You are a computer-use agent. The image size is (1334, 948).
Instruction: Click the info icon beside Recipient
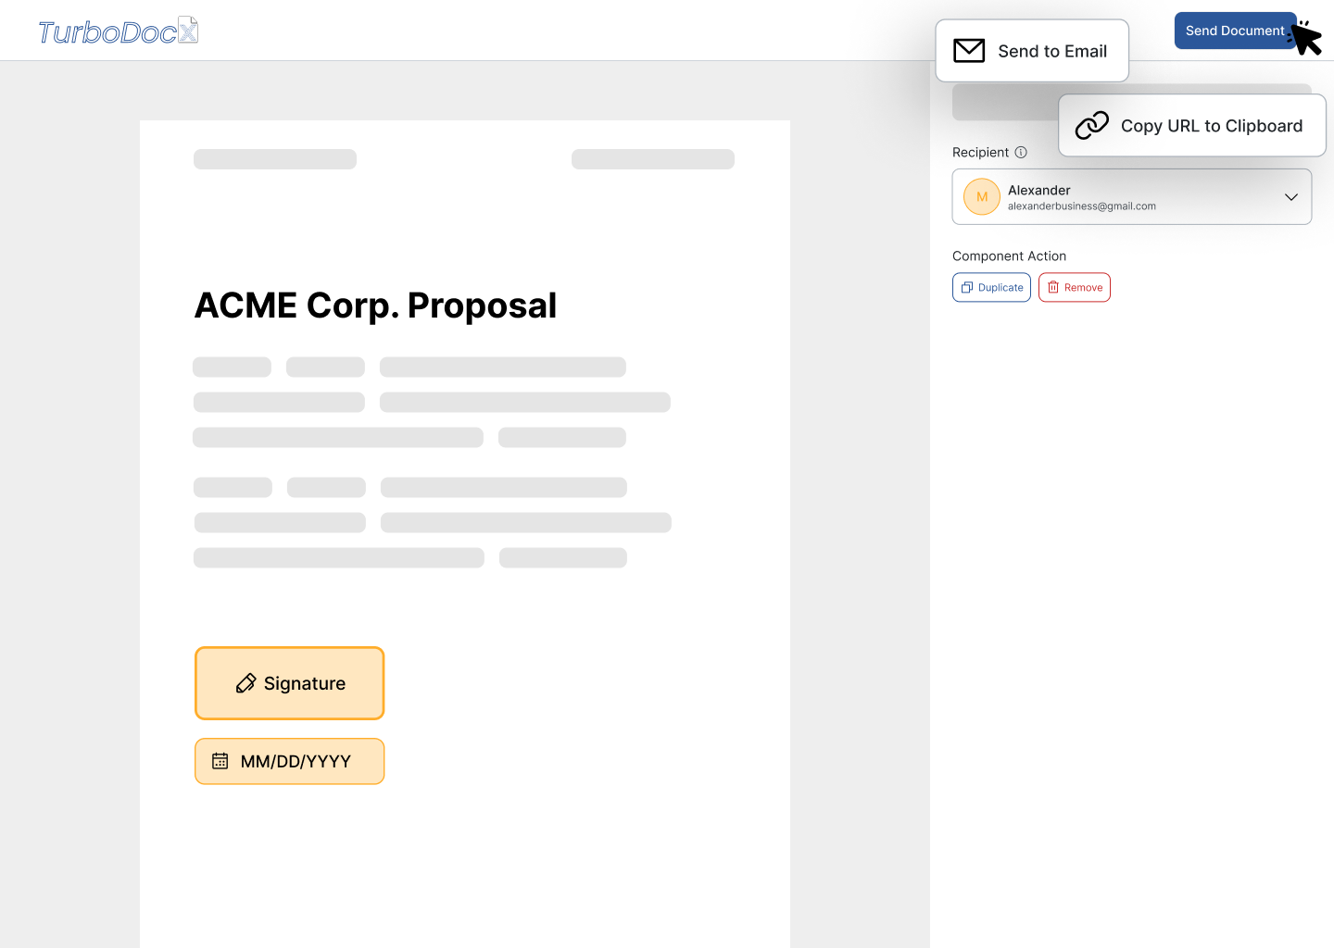coord(1021,153)
